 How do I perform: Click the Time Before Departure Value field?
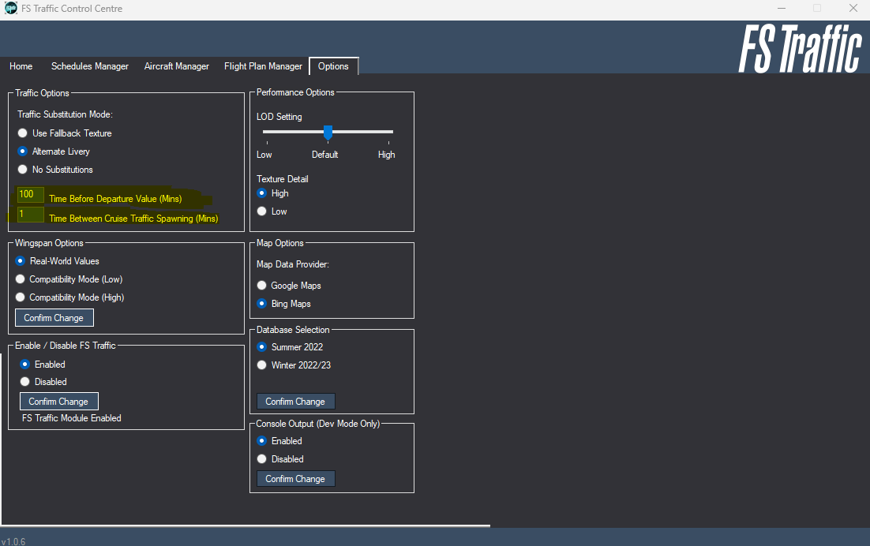tap(29, 194)
